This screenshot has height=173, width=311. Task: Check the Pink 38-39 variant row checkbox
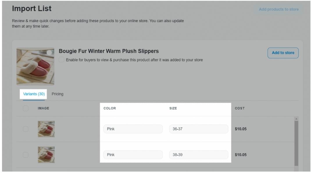point(26,155)
